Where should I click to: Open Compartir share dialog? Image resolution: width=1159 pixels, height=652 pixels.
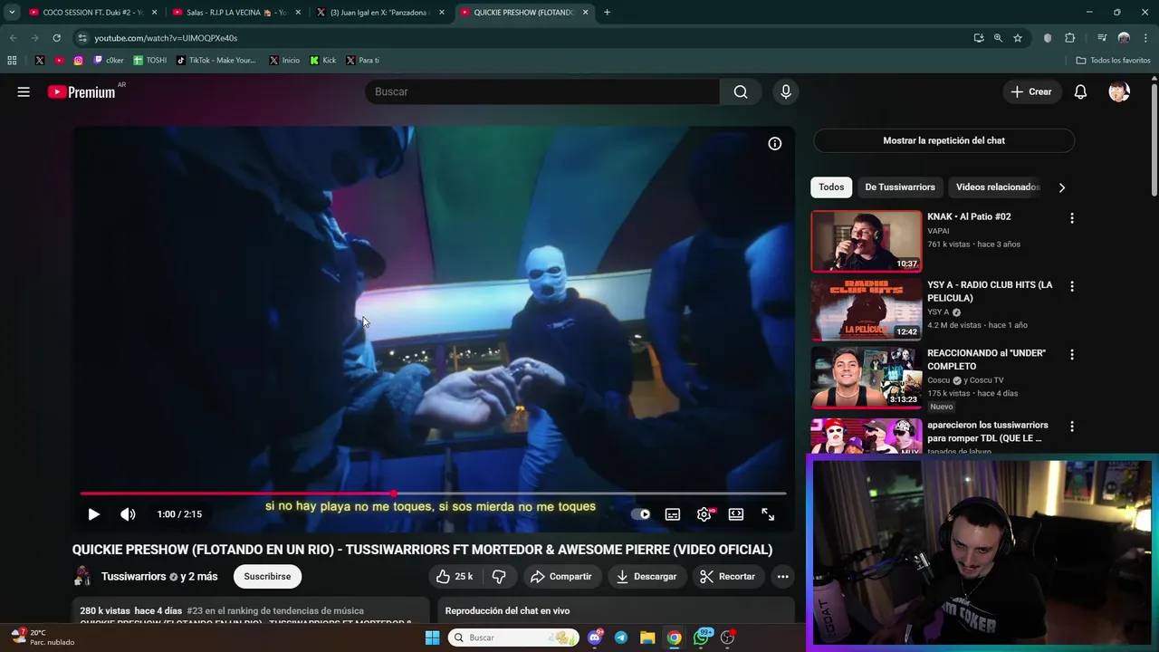pyautogui.click(x=560, y=576)
